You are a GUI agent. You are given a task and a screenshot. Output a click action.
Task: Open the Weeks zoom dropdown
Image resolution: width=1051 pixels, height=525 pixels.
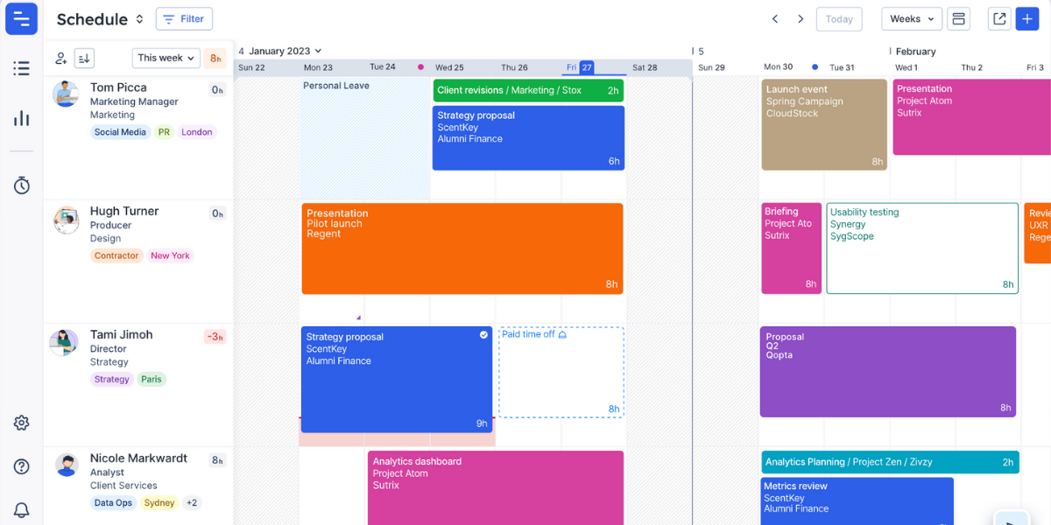911,19
